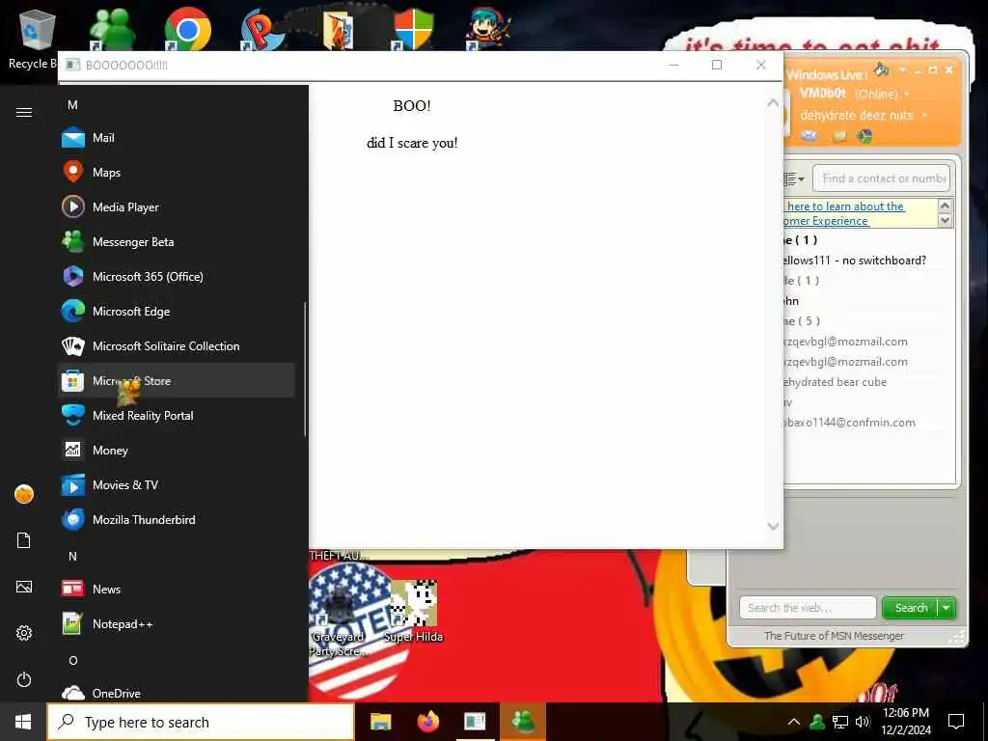Select the Recycle Bin desktop icon
The width and height of the screenshot is (988, 741).
click(x=36, y=39)
